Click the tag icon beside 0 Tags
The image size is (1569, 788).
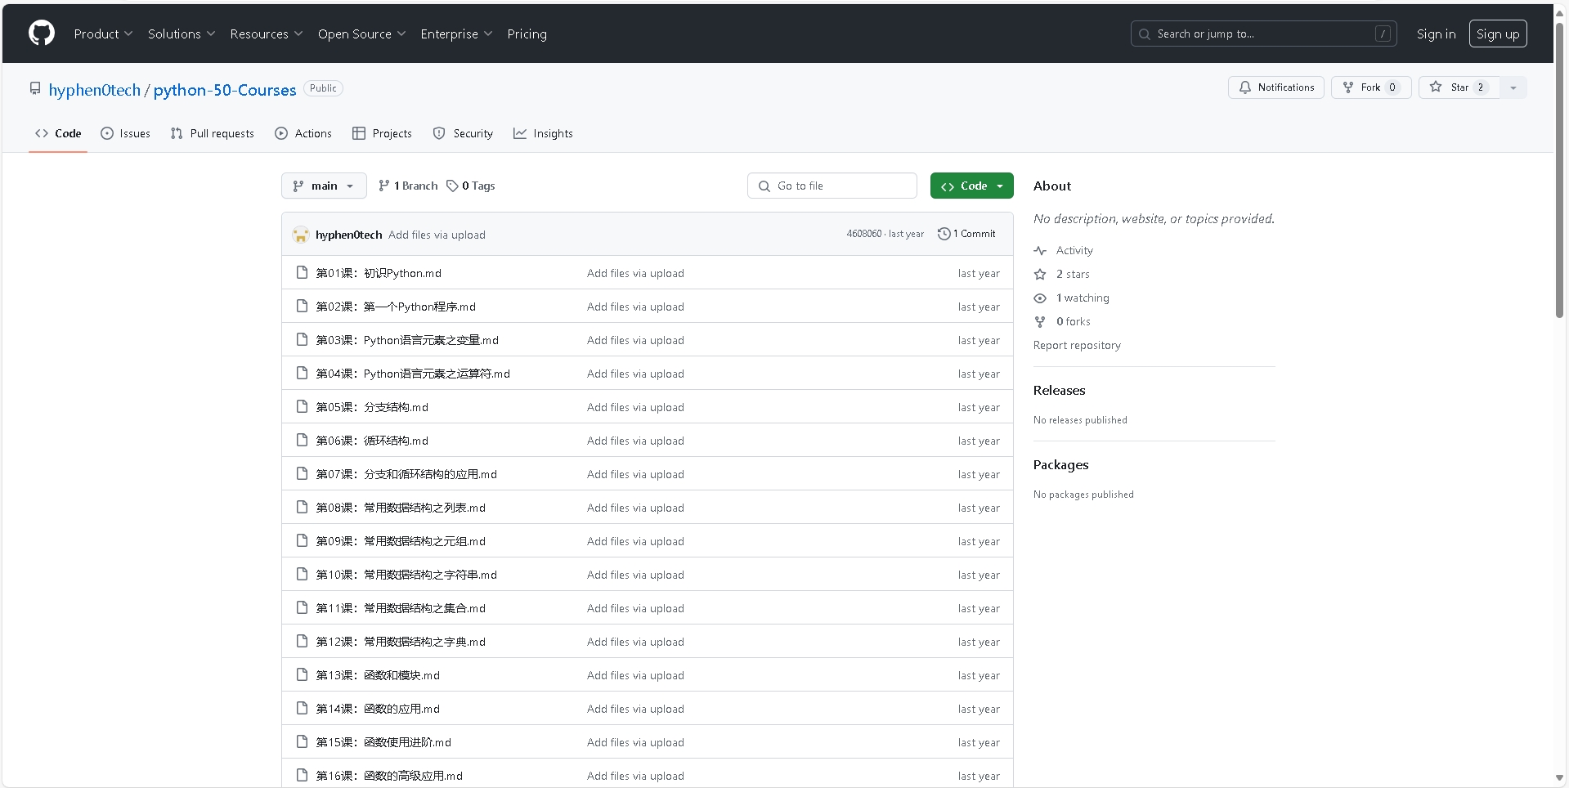click(x=452, y=186)
